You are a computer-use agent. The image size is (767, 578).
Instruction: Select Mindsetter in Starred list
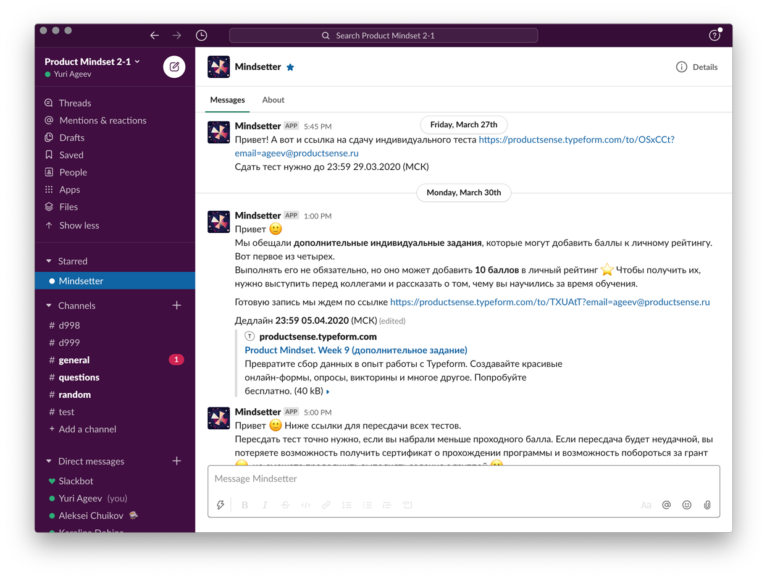point(115,281)
